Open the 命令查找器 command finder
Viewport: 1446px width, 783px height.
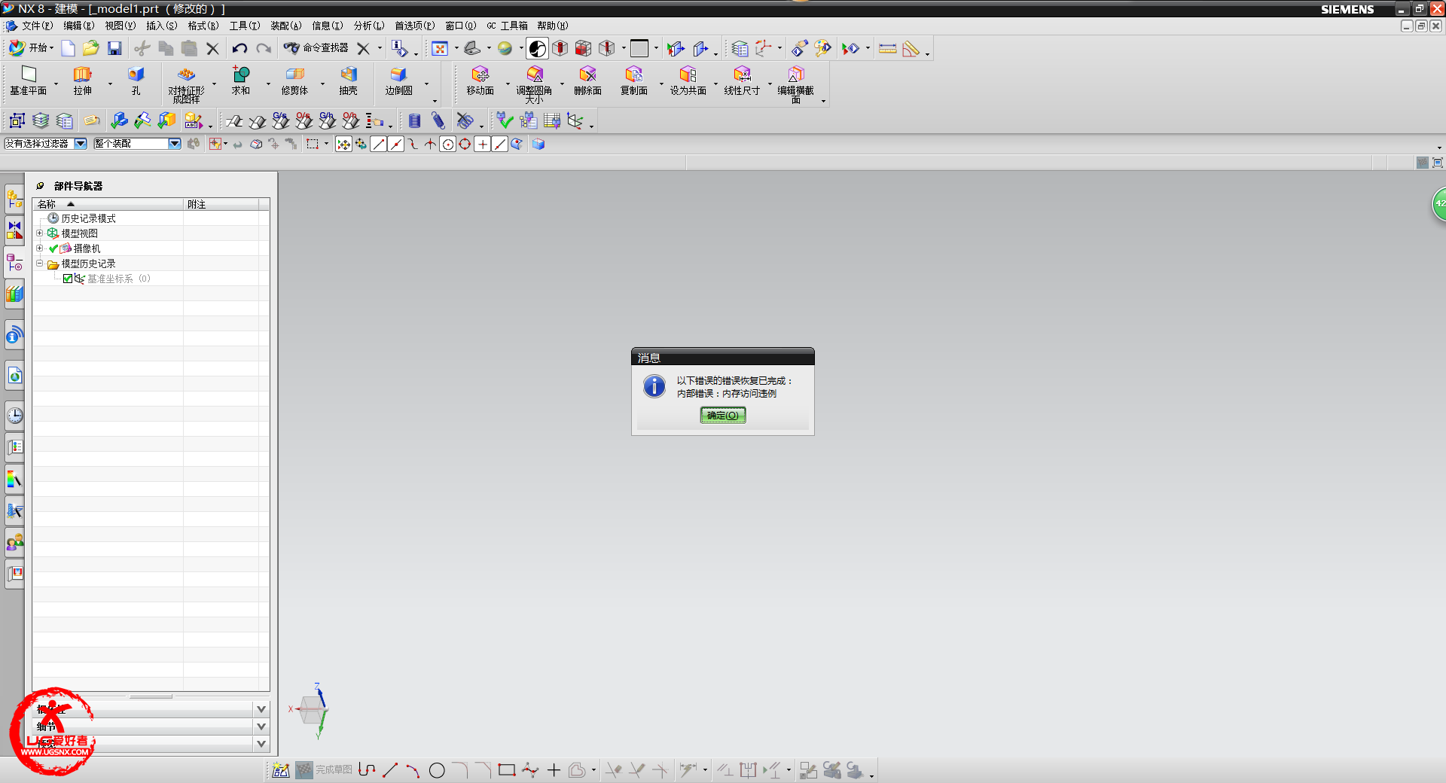[x=316, y=48]
